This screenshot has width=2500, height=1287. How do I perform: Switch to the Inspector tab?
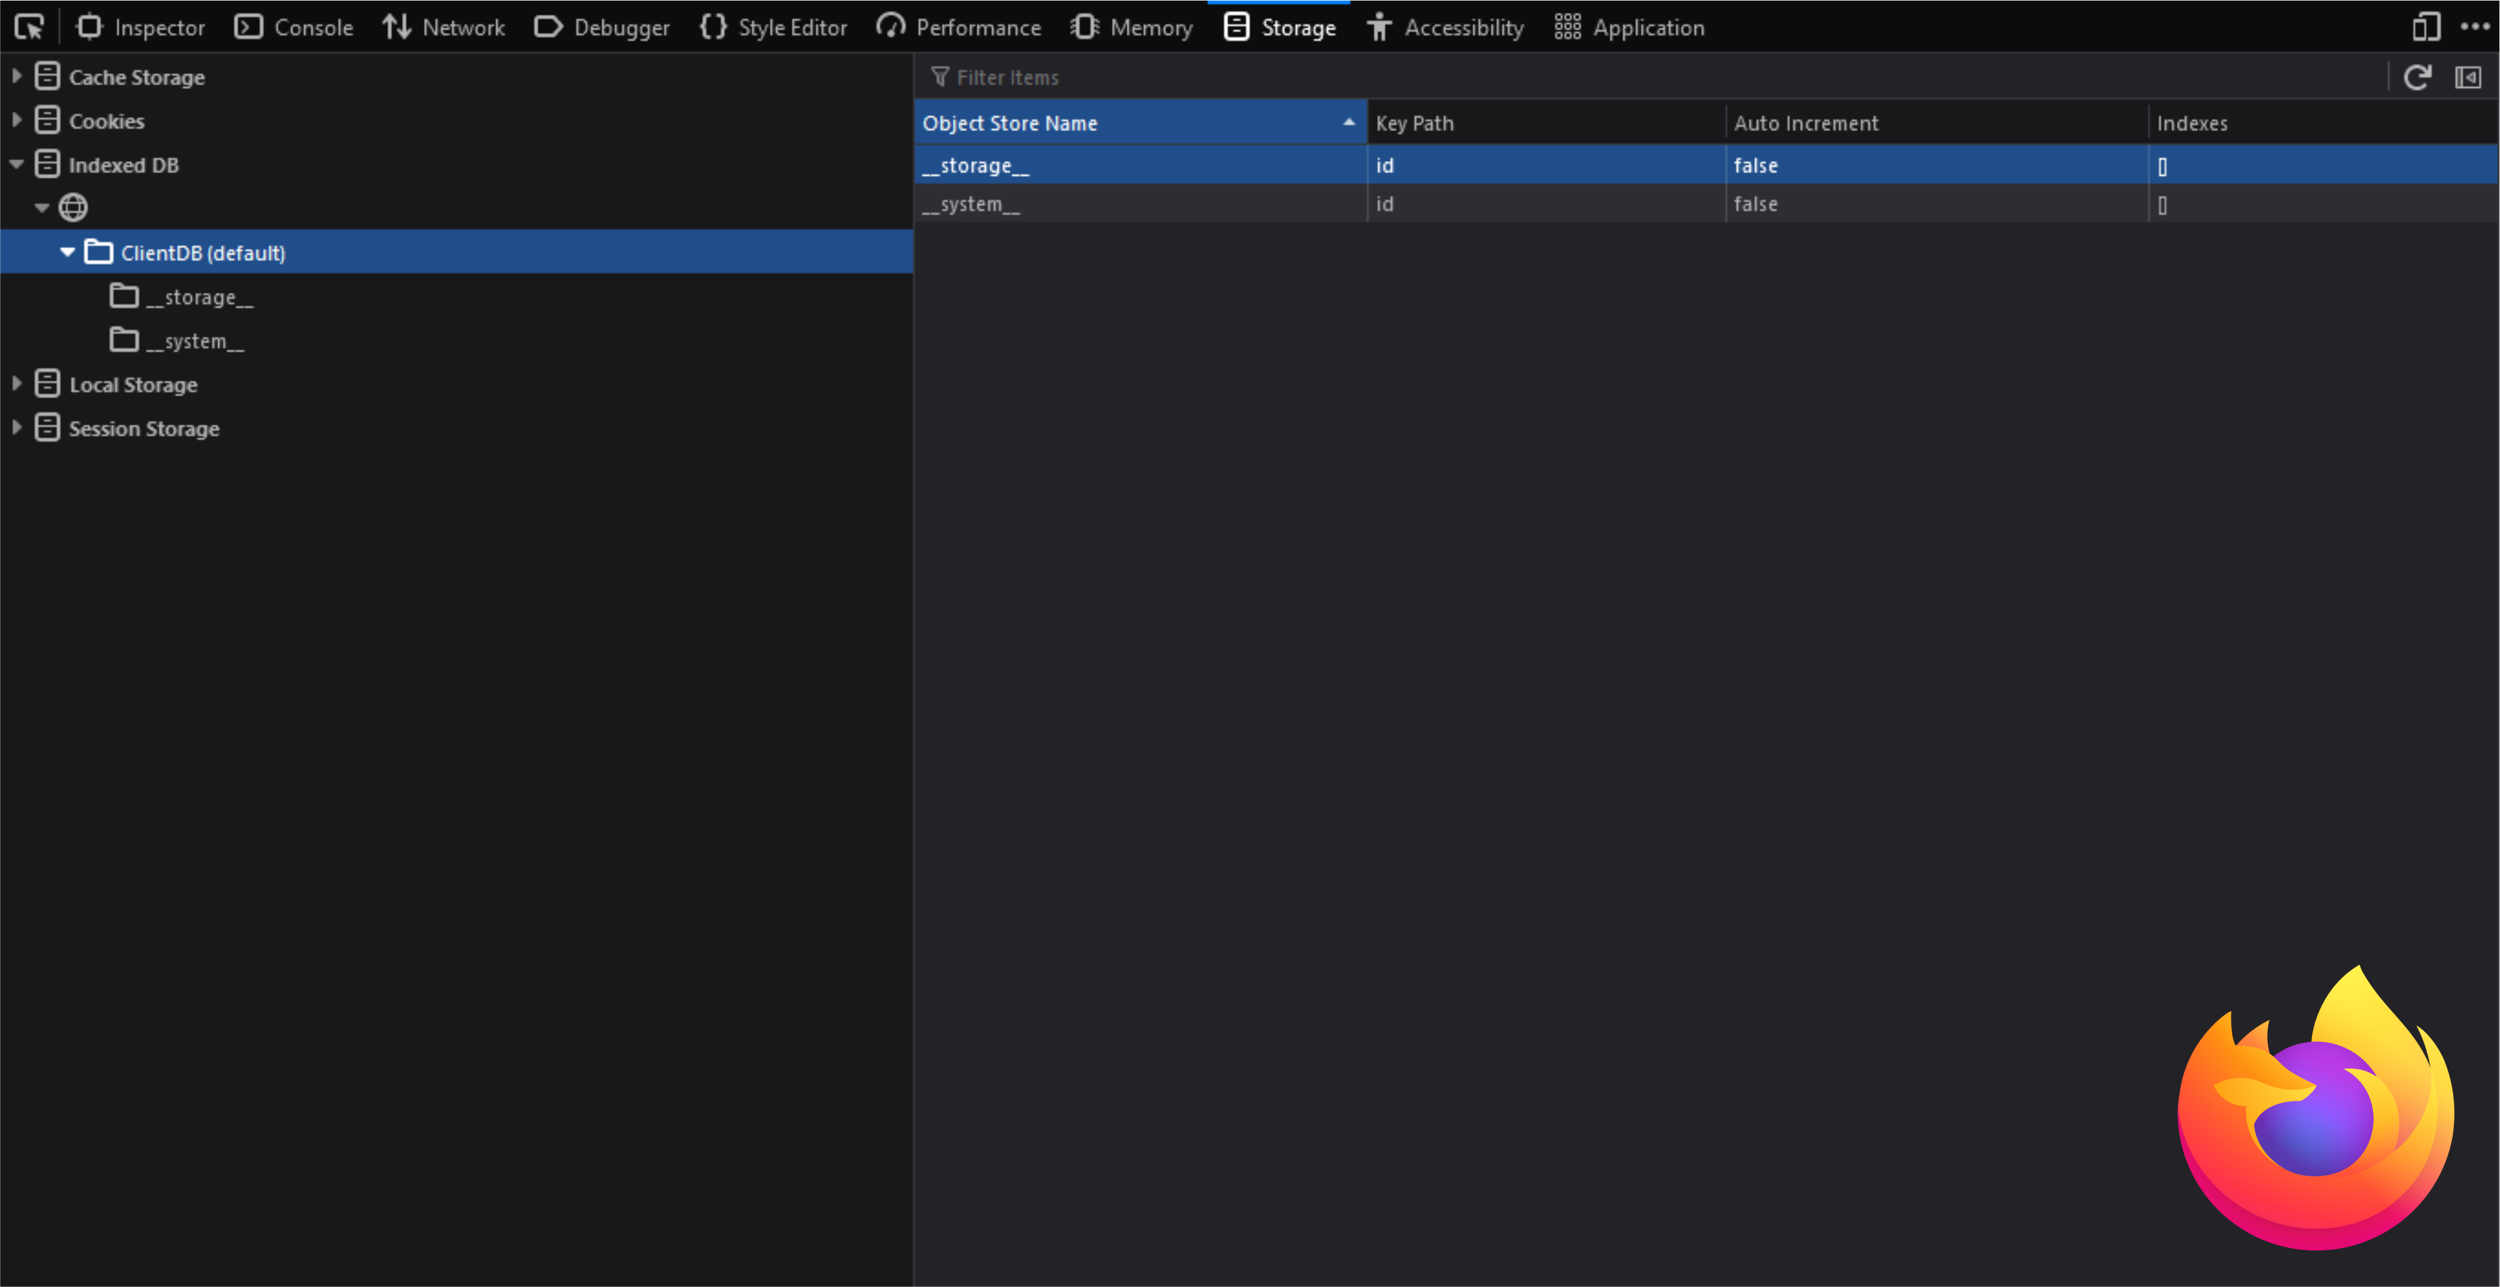point(141,27)
